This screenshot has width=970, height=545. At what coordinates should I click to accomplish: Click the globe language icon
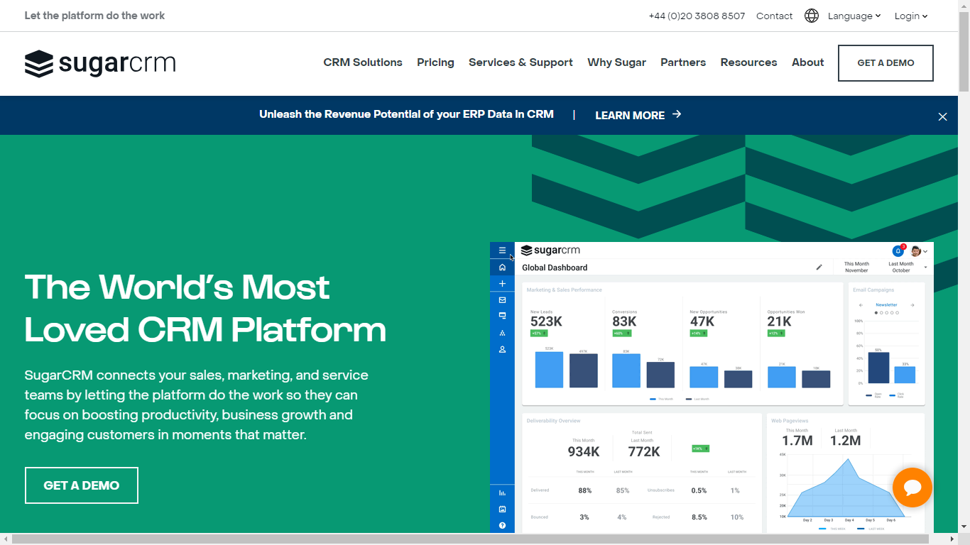click(x=812, y=16)
